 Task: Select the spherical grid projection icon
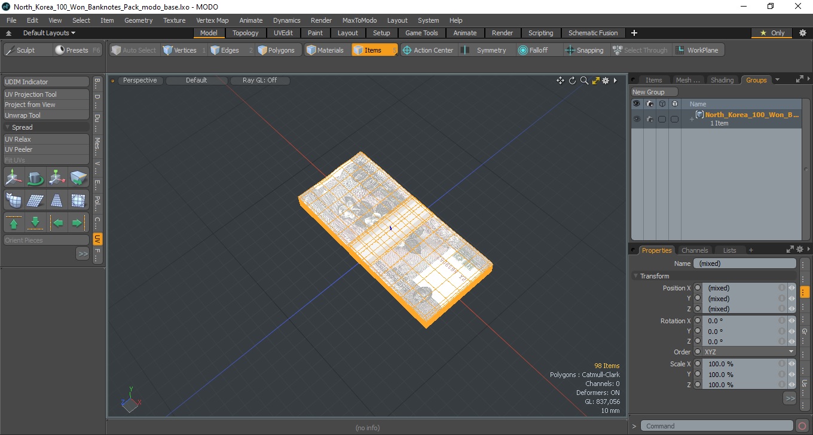pyautogui.click(x=79, y=200)
